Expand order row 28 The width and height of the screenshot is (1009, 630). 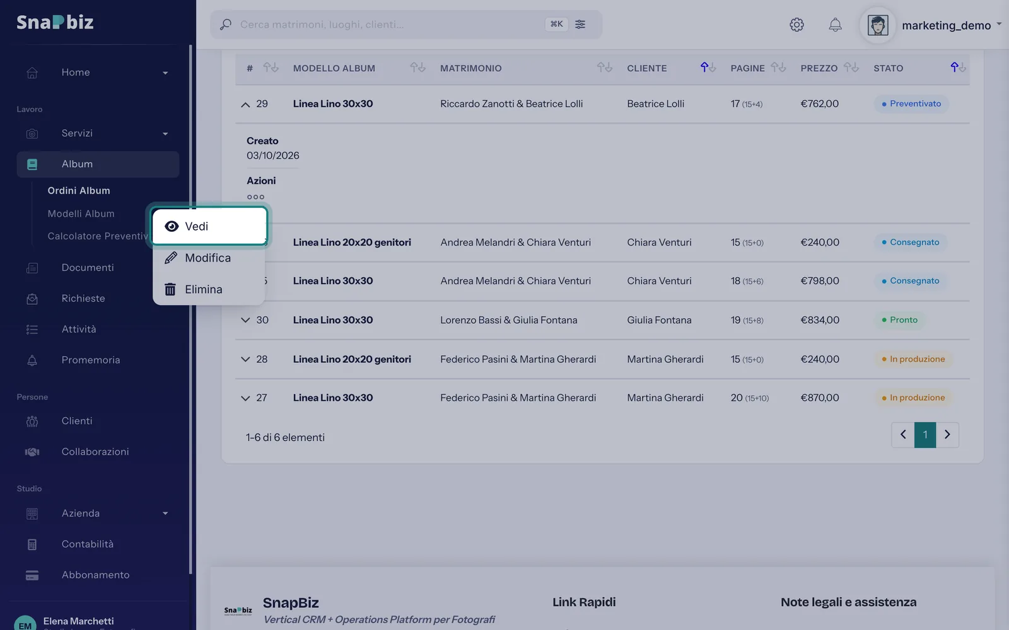point(245,359)
